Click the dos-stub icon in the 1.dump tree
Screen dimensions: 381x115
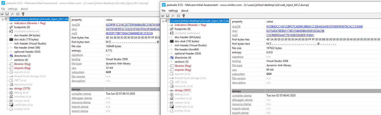11,39
